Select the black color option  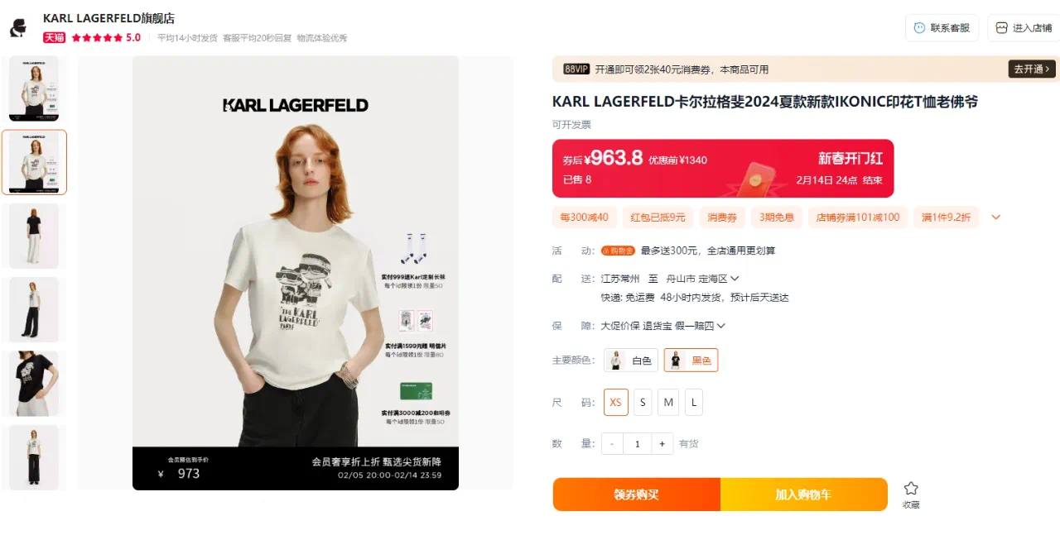pyautogui.click(x=691, y=360)
